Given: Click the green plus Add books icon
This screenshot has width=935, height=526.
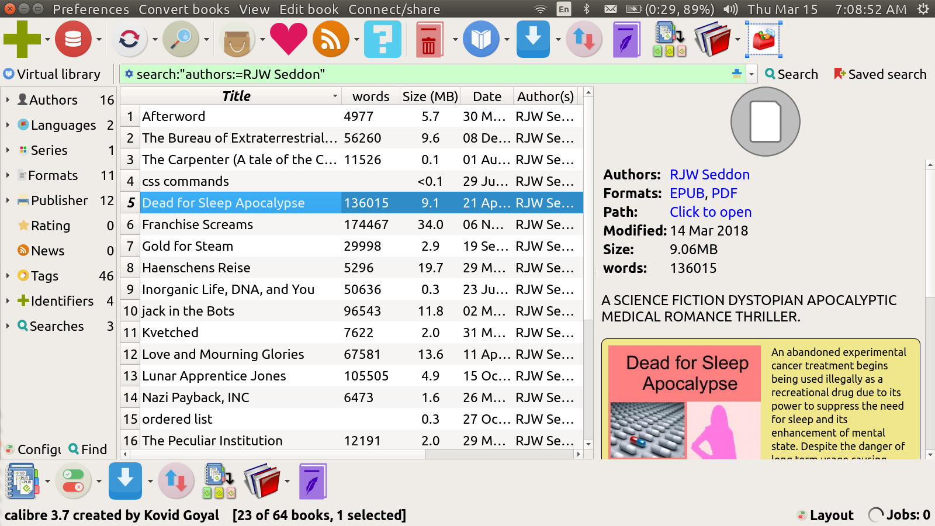Looking at the screenshot, I should tap(22, 39).
